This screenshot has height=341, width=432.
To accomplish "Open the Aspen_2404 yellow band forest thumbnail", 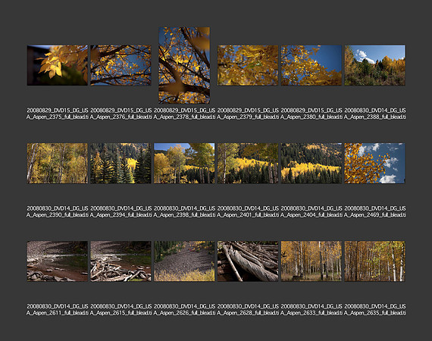I will 311,164.
